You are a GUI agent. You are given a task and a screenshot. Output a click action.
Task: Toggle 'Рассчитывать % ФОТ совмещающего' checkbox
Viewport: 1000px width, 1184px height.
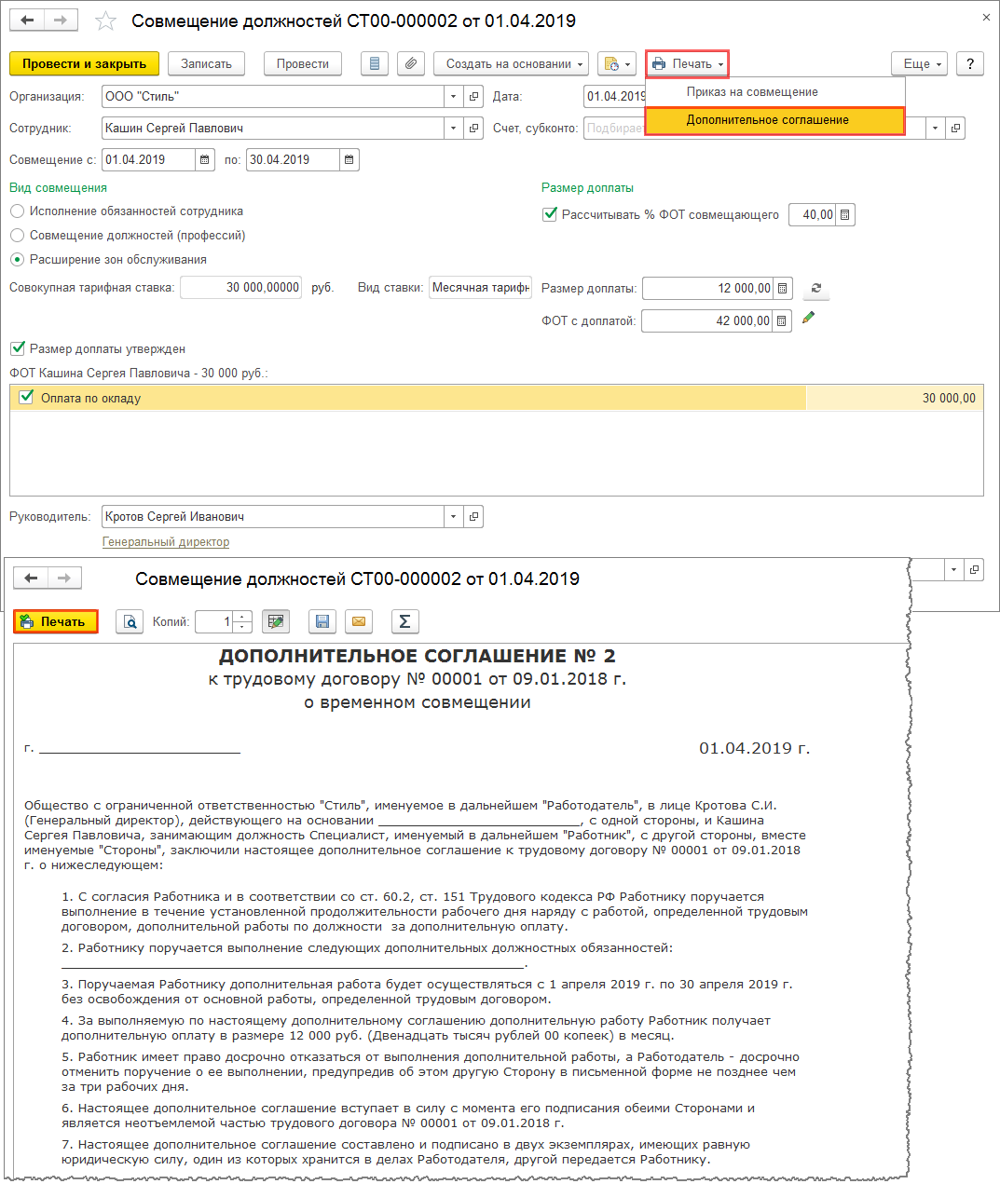point(550,214)
